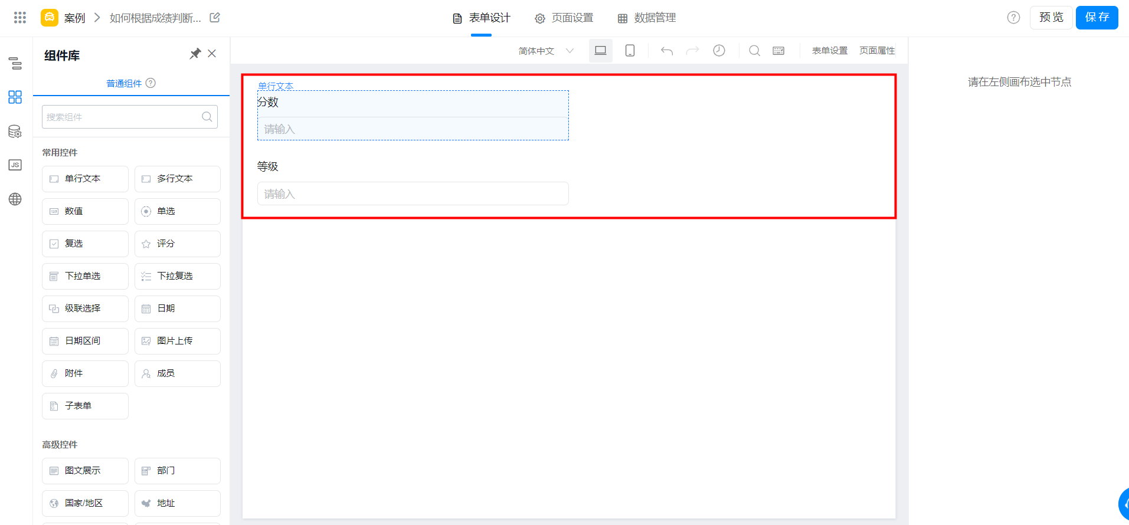Pick the 级联选择 component

coord(85,309)
